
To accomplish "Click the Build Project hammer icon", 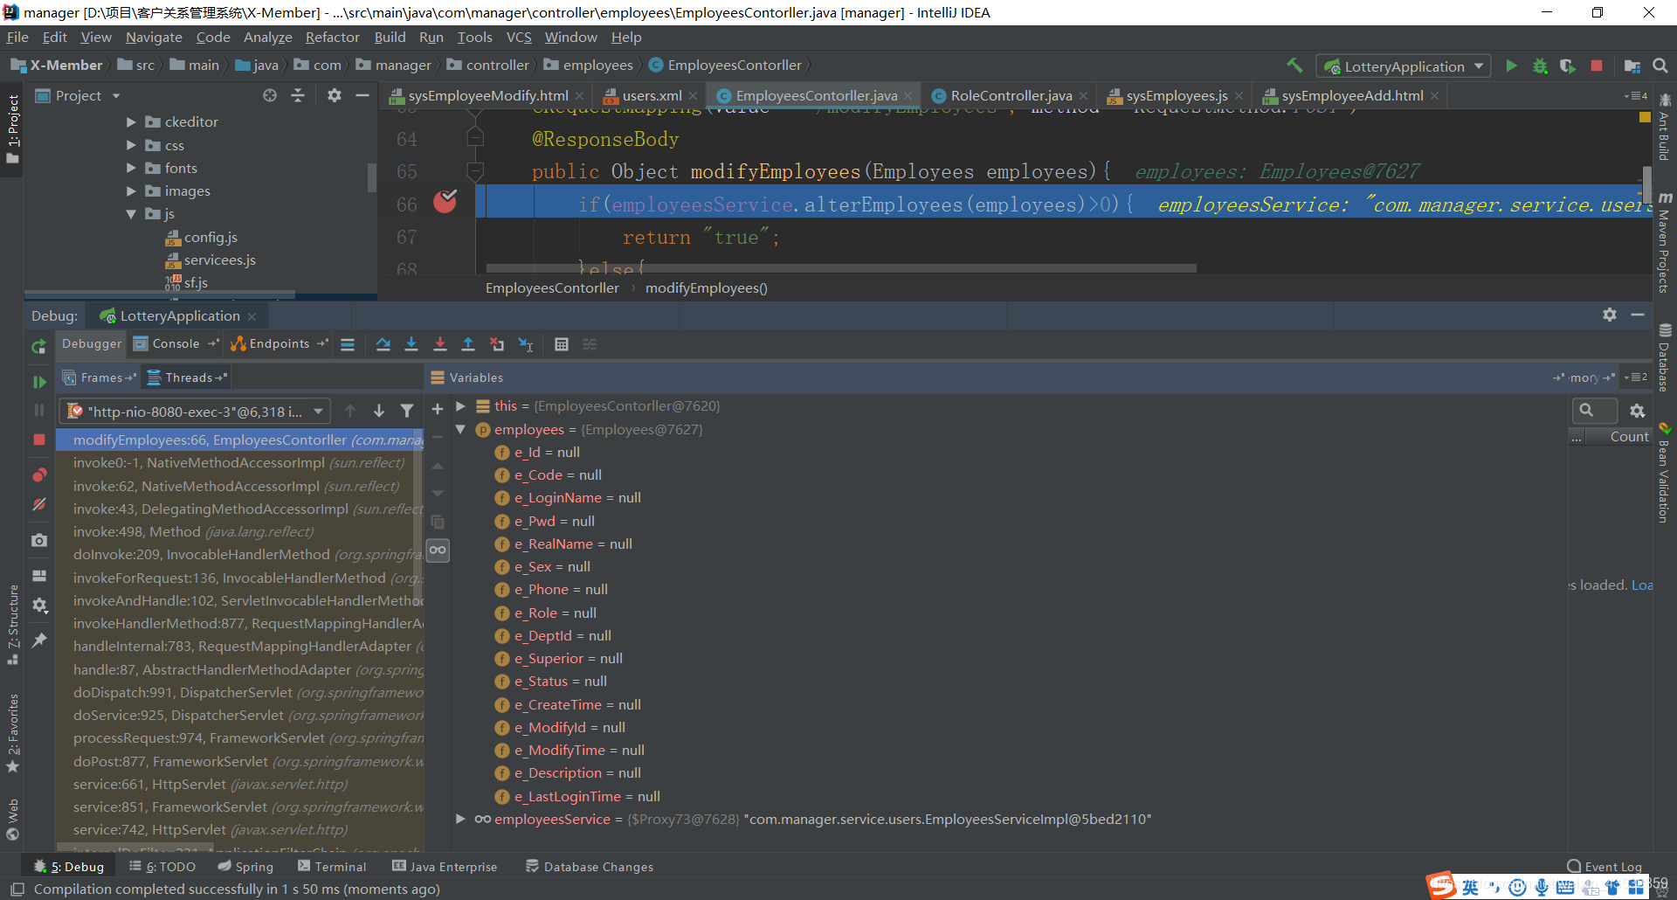I will [1294, 66].
